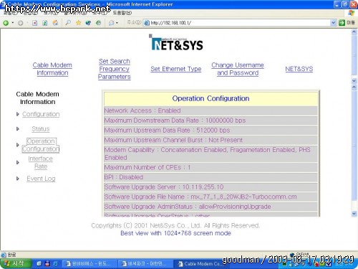The image size is (358, 269).
Task: Open the NET&SYS top navigation link
Action: 299,69
